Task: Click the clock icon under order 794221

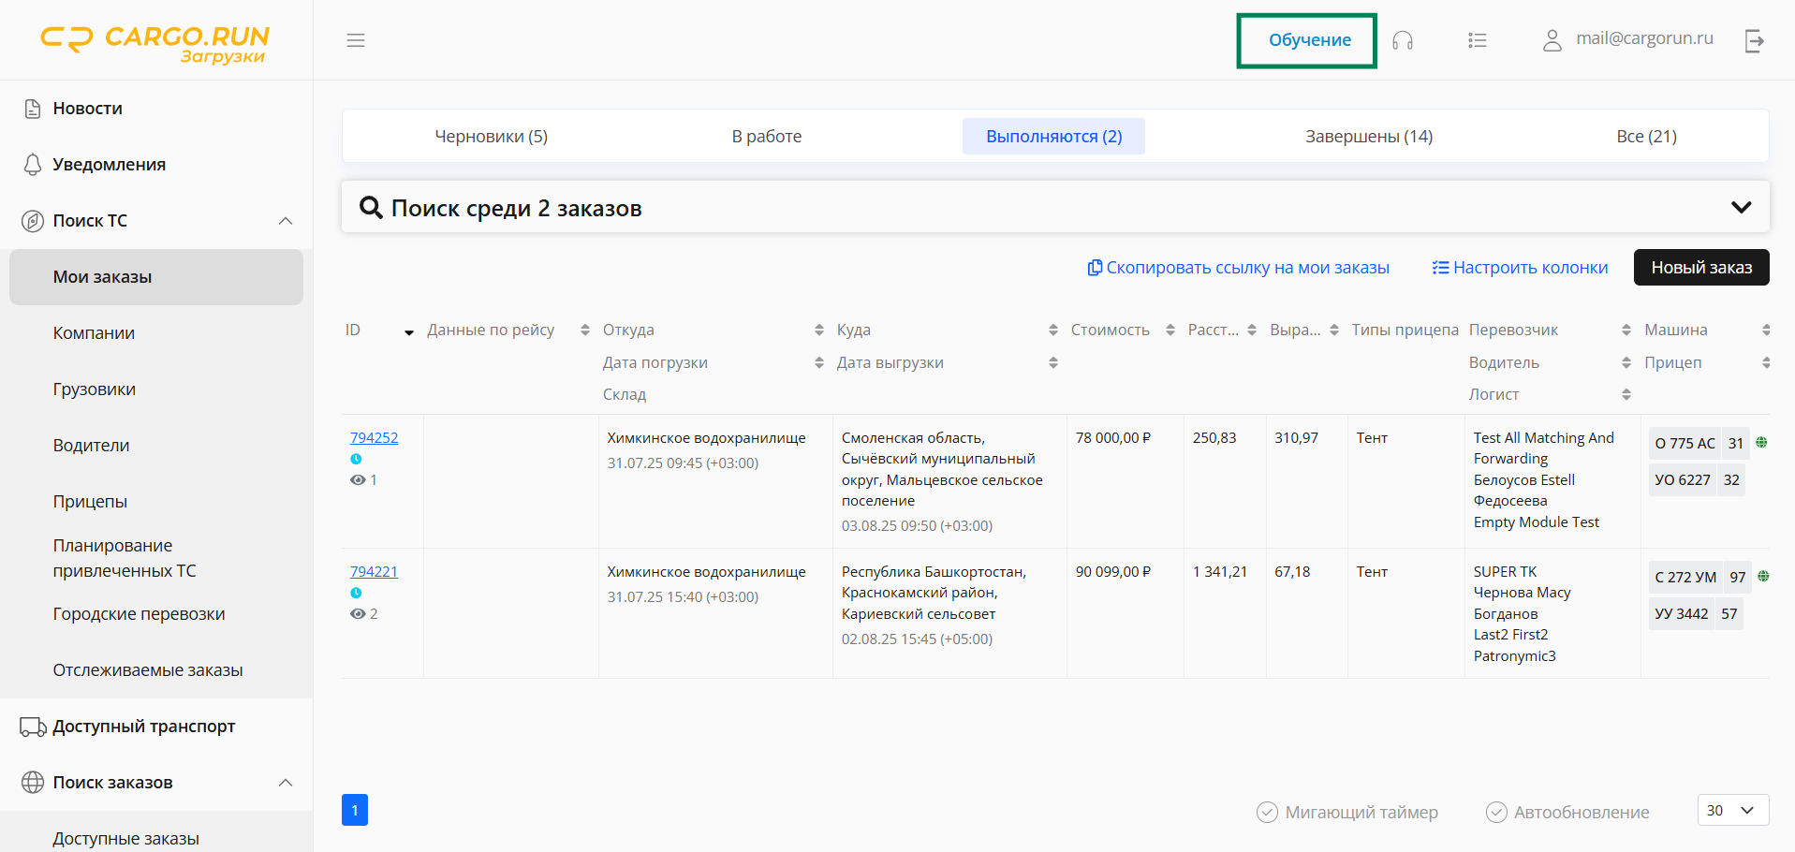Action: (x=356, y=593)
